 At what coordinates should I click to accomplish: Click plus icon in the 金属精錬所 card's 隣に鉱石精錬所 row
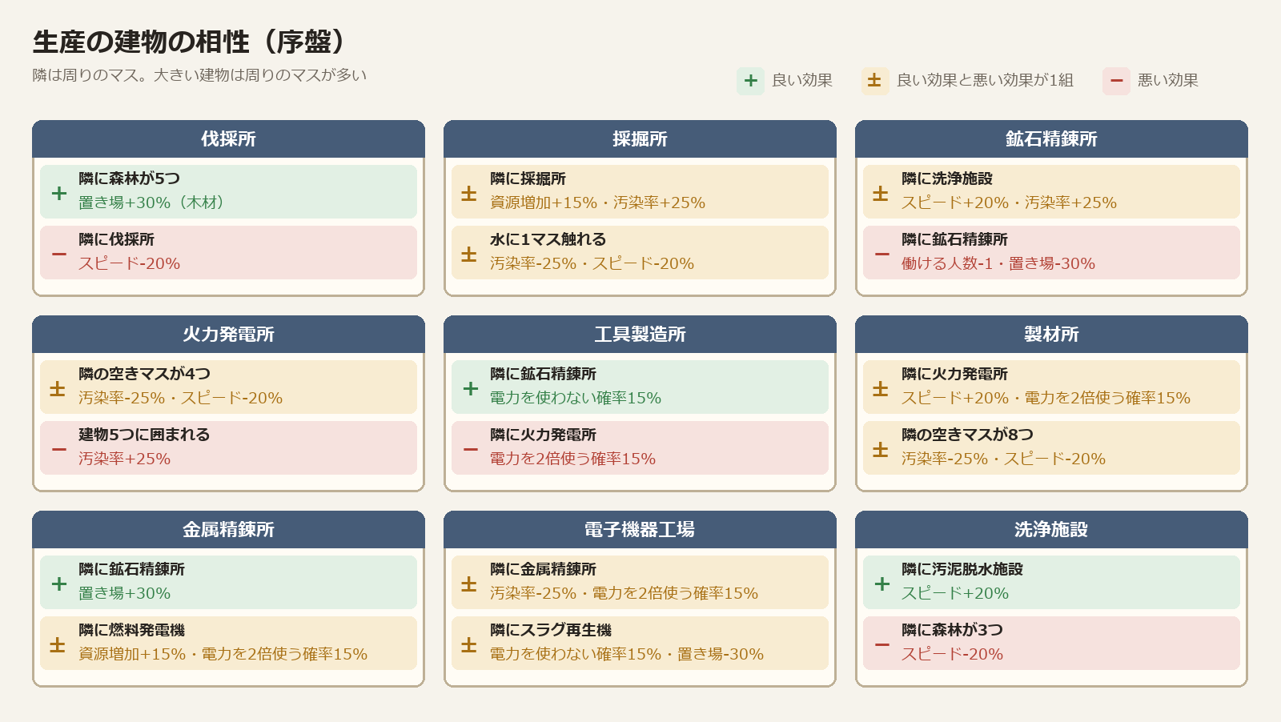(59, 584)
